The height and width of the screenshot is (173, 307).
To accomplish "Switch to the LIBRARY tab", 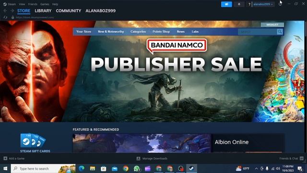I will 43,11.
